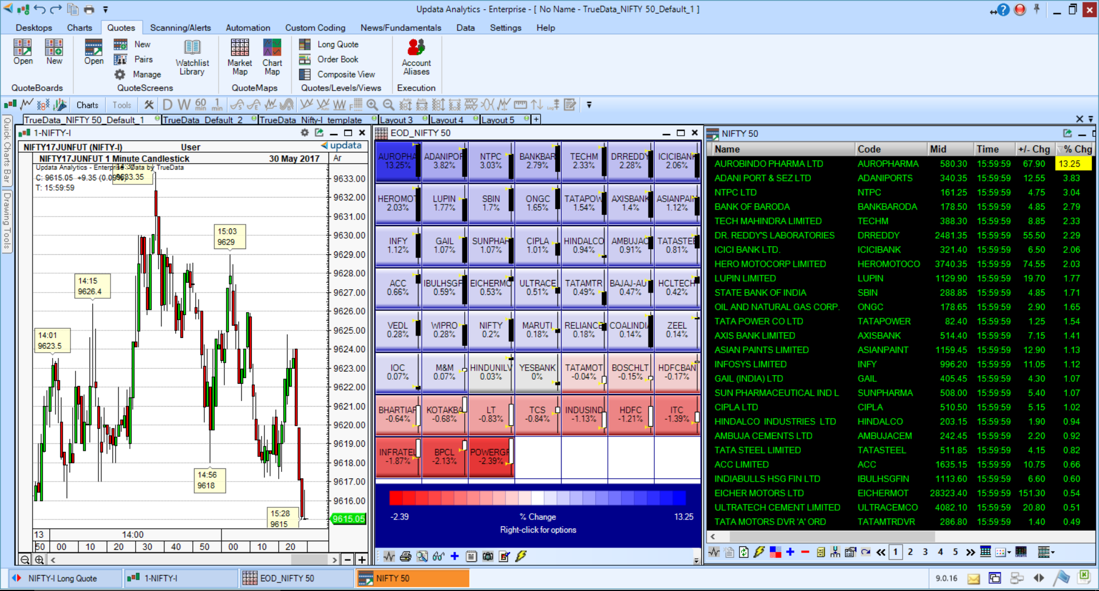The width and height of the screenshot is (1099, 591).
Task: Click the red minus icon in NIFTY 50 quote toolbar
Action: [x=805, y=552]
